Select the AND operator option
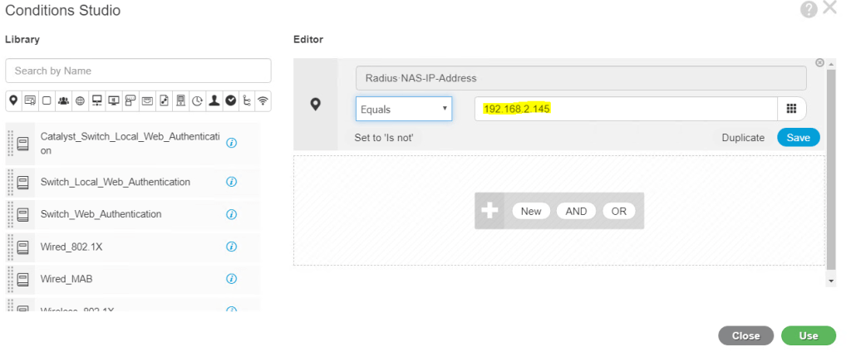The image size is (851, 352). (x=576, y=211)
